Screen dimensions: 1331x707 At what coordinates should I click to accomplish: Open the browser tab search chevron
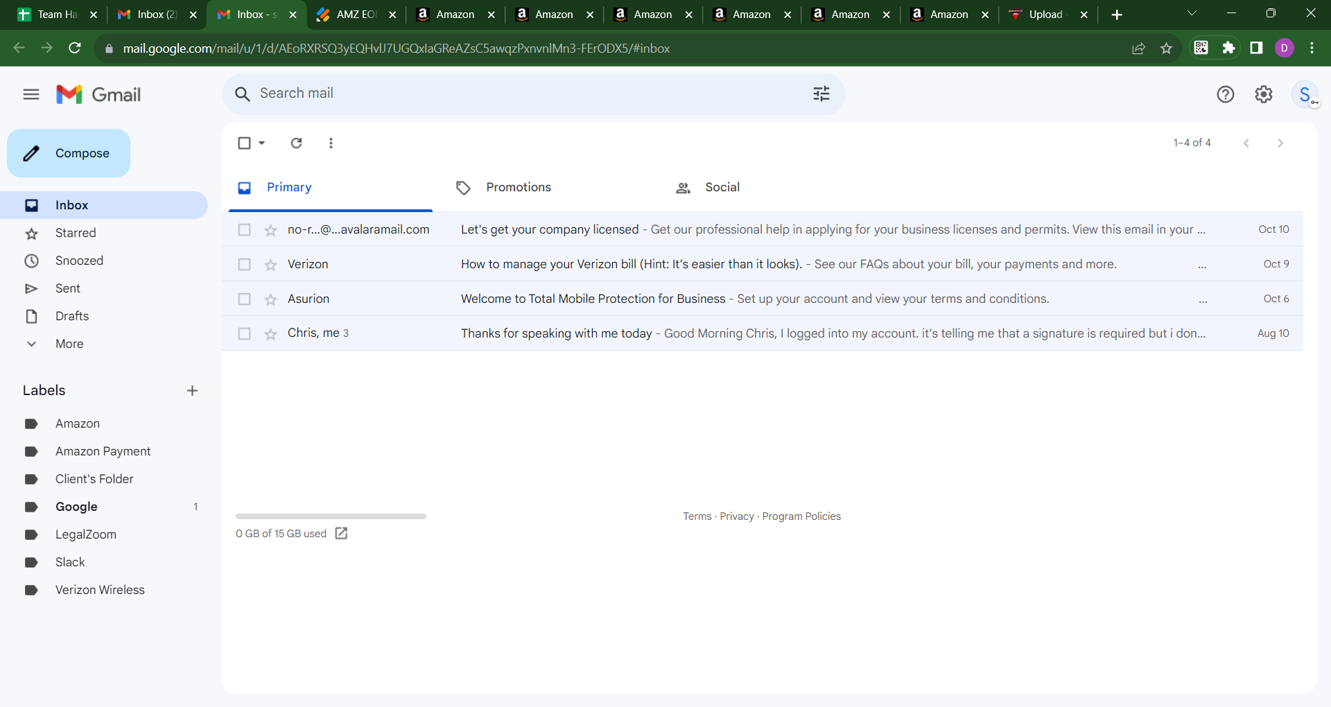[x=1192, y=13]
